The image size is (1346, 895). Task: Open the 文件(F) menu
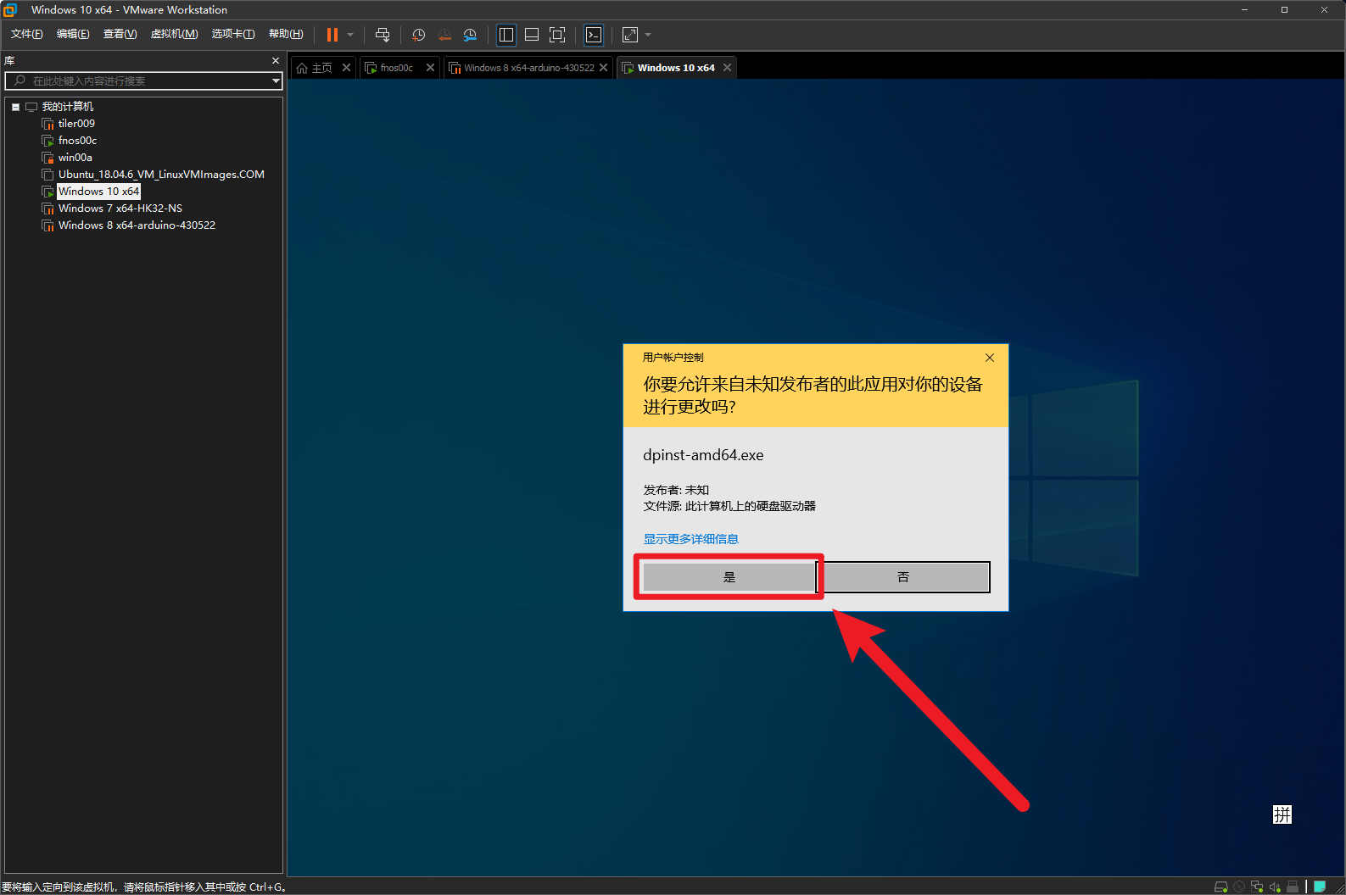click(x=27, y=34)
